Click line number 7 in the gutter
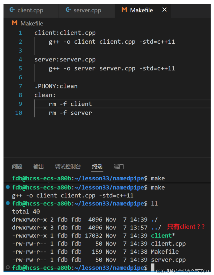The height and width of the screenshot is (275, 214). (x=20, y=86)
